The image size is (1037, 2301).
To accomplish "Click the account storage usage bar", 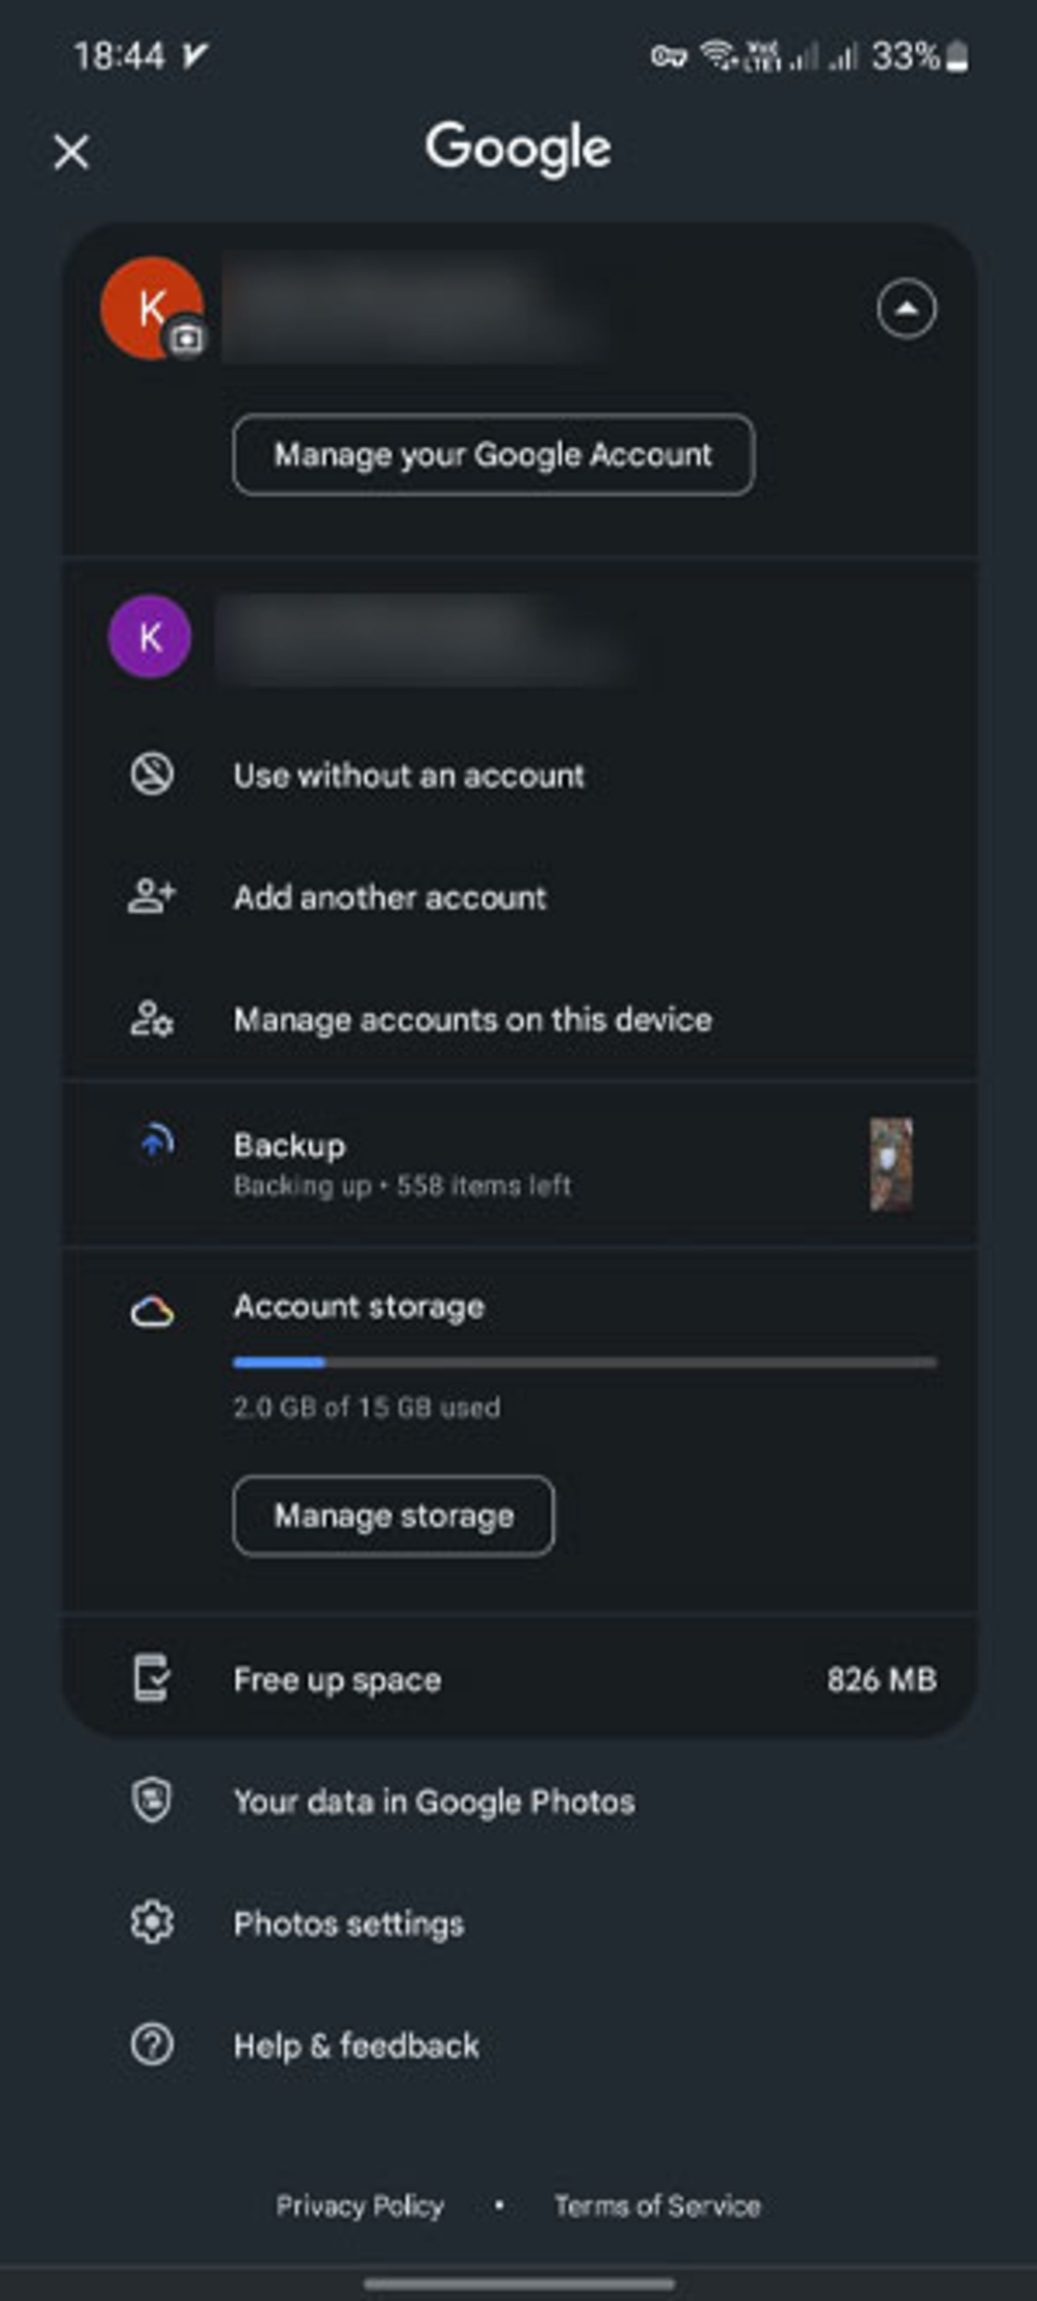I will (584, 1362).
